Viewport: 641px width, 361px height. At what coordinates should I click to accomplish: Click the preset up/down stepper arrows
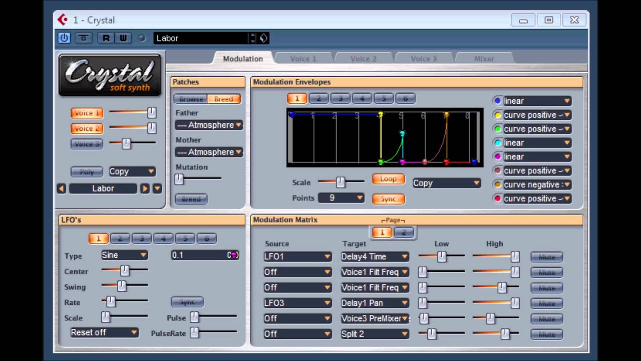point(252,38)
